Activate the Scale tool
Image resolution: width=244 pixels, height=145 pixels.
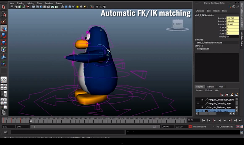[x=3, y=42]
